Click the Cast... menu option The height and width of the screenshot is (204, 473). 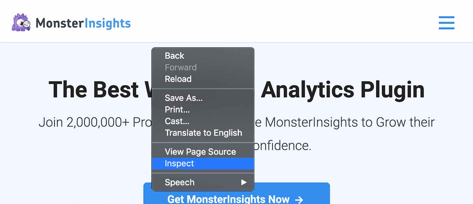[x=177, y=121]
